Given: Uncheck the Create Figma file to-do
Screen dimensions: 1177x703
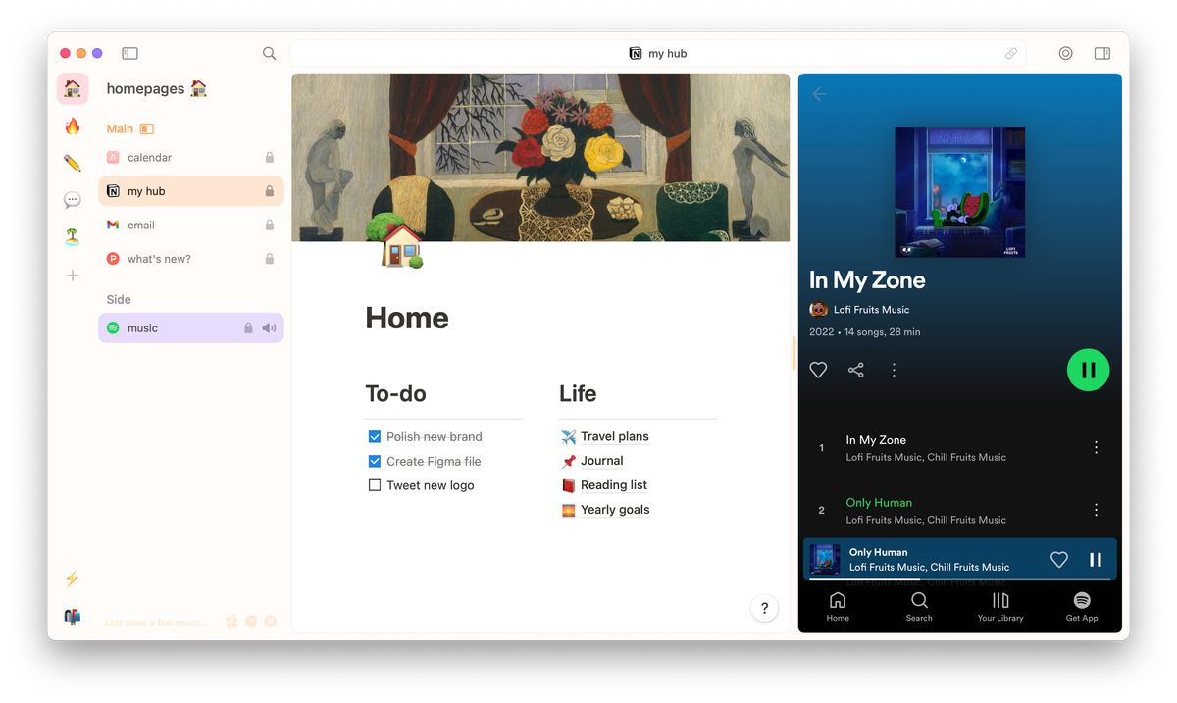Looking at the screenshot, I should click(375, 461).
